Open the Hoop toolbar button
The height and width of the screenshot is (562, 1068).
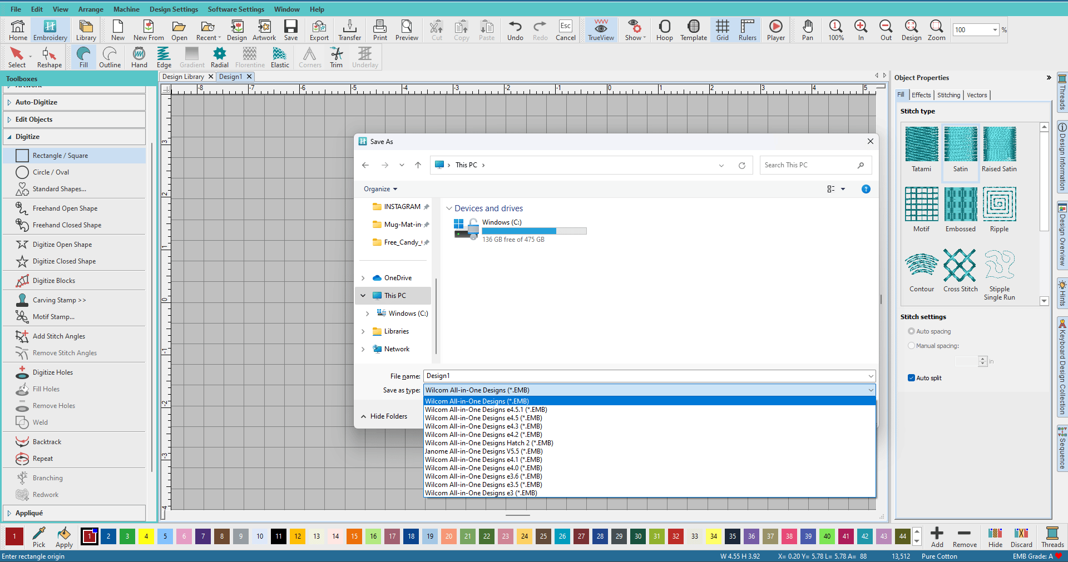pyautogui.click(x=664, y=30)
